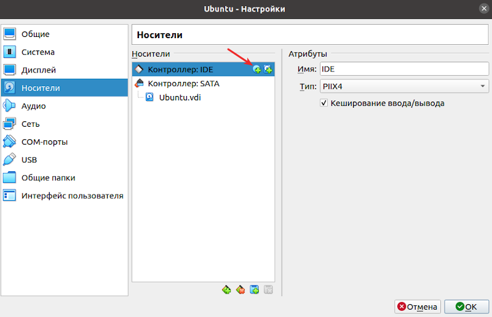Click the IDE controller diamond icon

[x=139, y=69]
